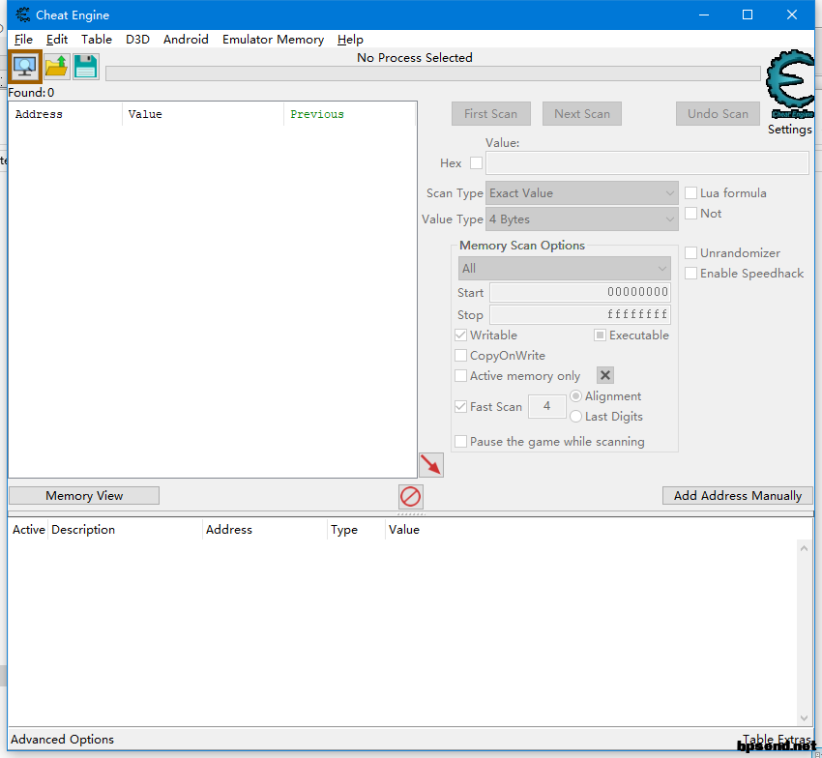Open the Emulator Memory menu

pyautogui.click(x=273, y=40)
